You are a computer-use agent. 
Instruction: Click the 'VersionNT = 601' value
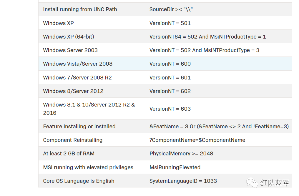(170, 78)
